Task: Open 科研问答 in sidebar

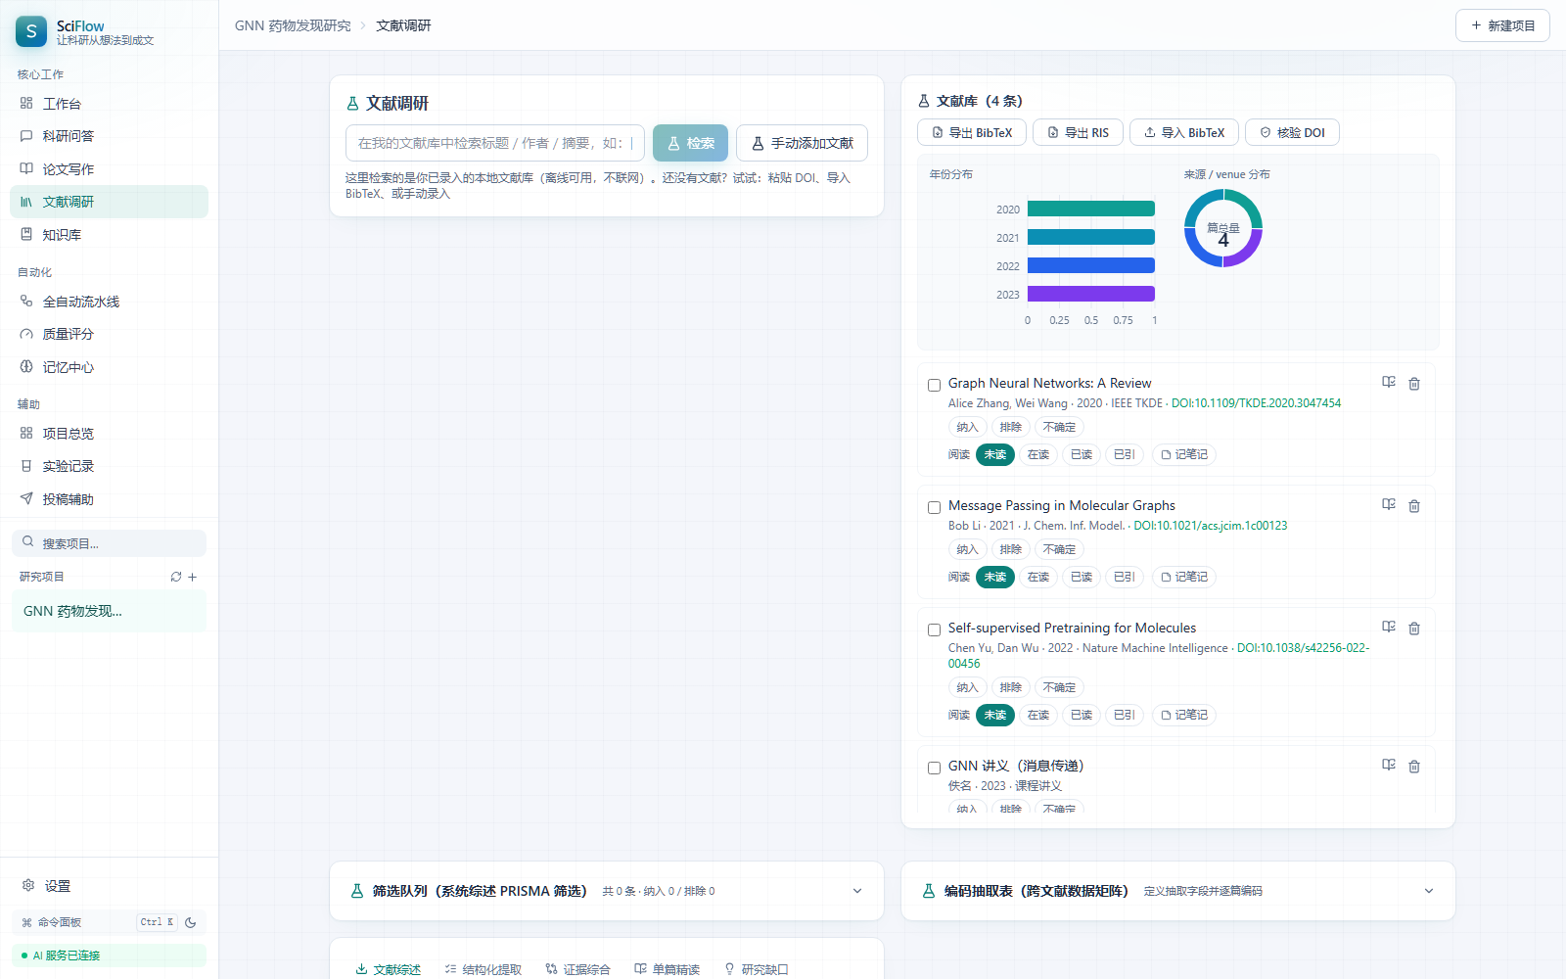Action: click(109, 136)
